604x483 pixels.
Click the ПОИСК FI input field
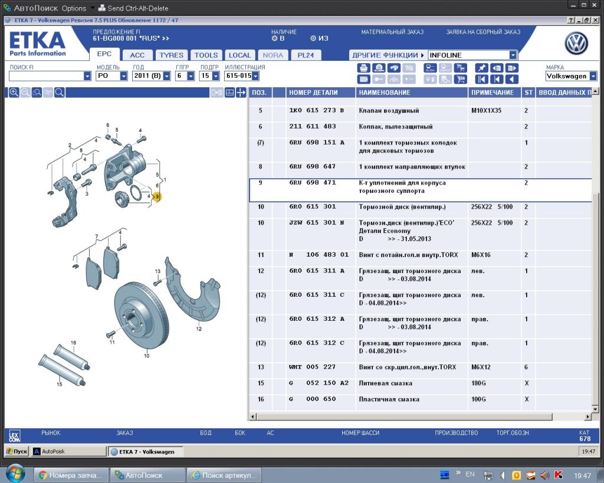tap(46, 76)
